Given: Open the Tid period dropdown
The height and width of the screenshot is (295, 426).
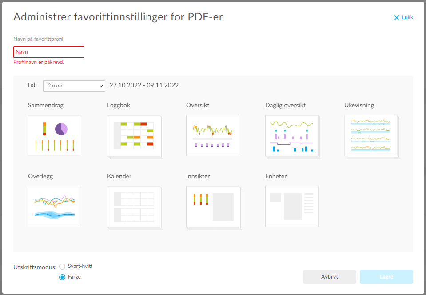Looking at the screenshot, I should [74, 86].
